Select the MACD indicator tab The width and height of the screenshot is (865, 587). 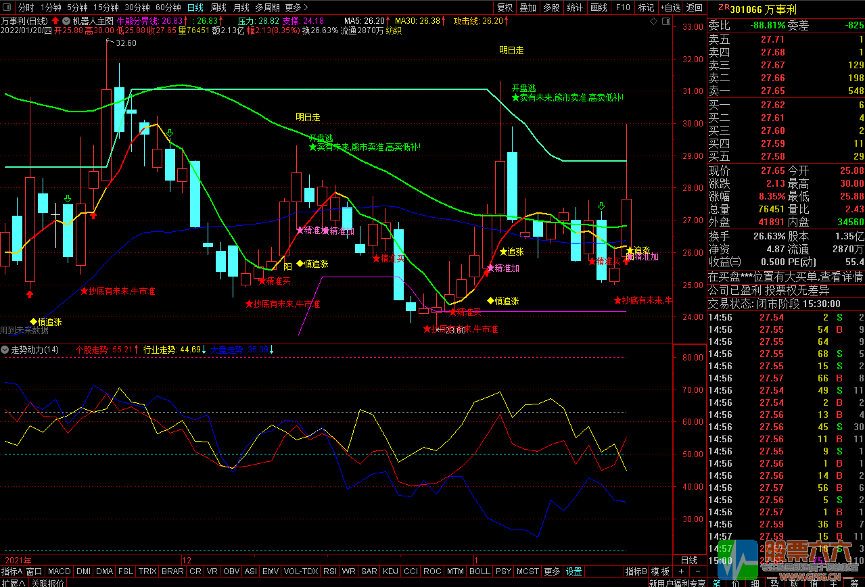tap(59, 572)
